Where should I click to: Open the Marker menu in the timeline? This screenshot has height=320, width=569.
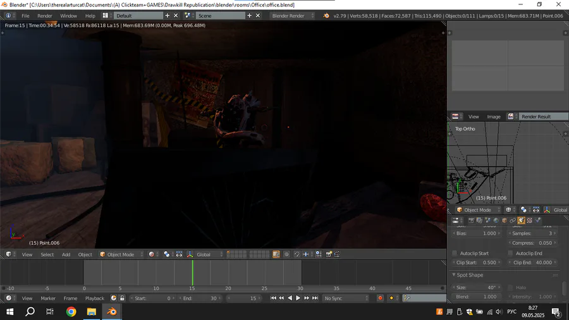coord(48,298)
